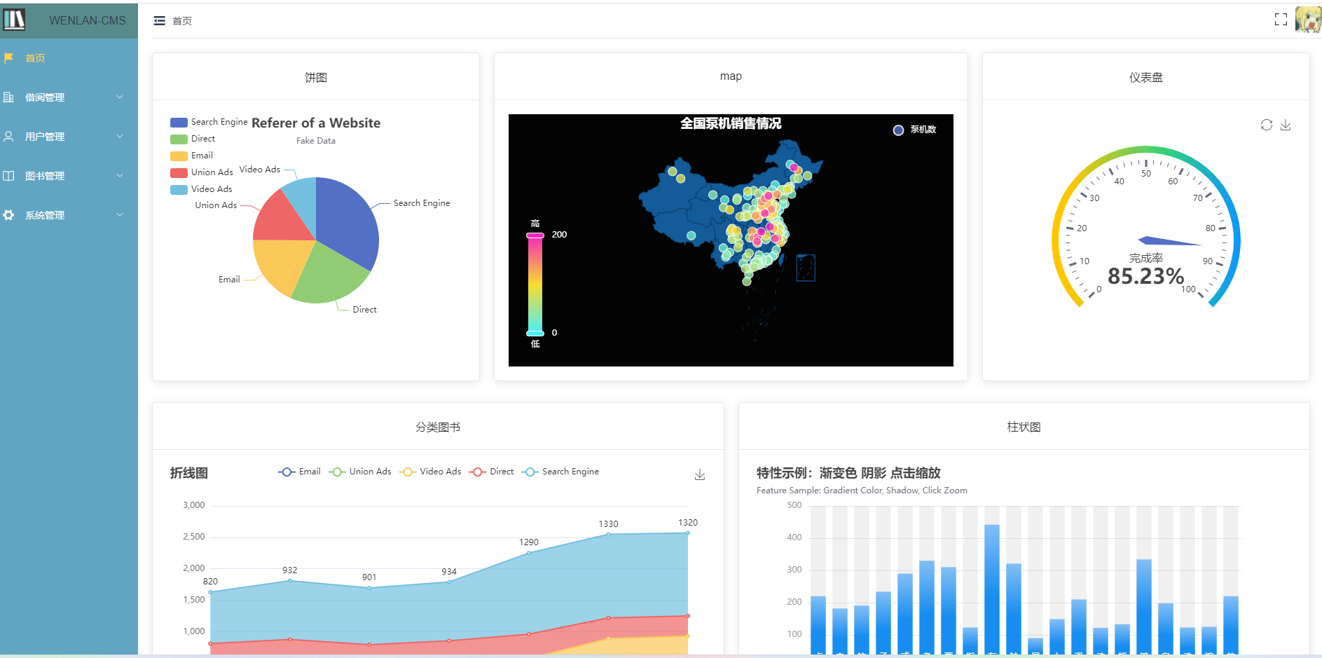Click the 特性示例 bar chart title
Viewport: 1322px width, 658px height.
tap(848, 473)
